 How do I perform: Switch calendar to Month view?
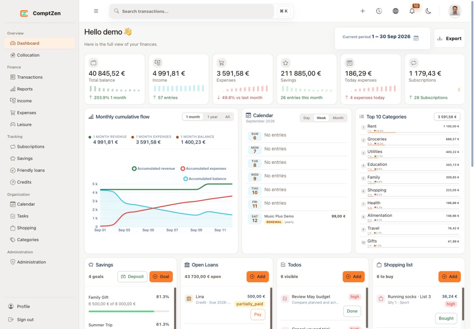338,118
